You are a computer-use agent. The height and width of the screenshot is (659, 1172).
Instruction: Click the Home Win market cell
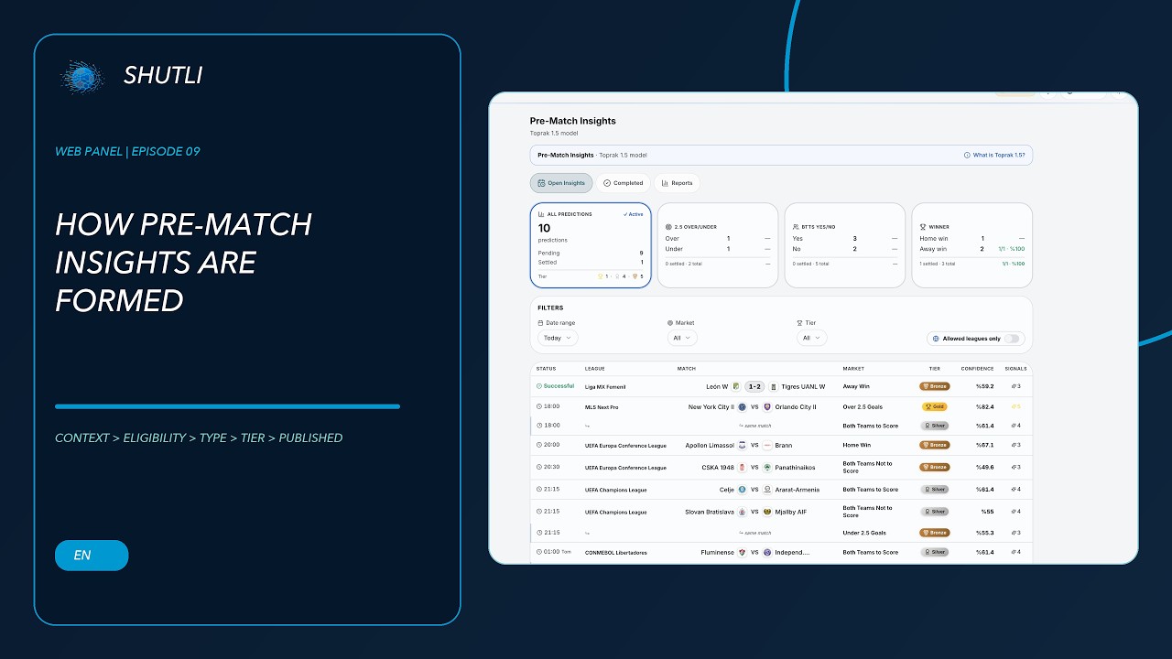point(856,446)
